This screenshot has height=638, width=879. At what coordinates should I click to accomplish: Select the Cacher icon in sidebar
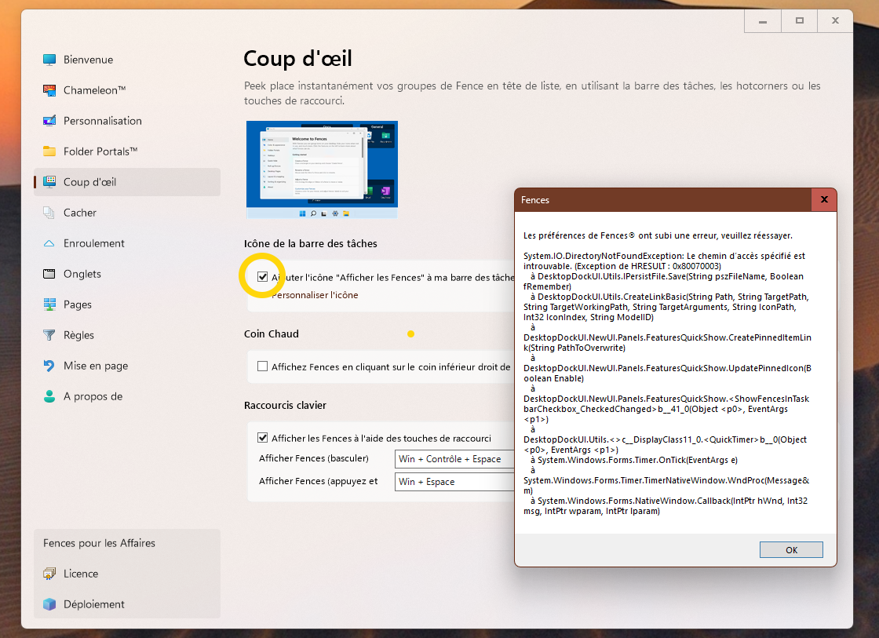coord(50,213)
